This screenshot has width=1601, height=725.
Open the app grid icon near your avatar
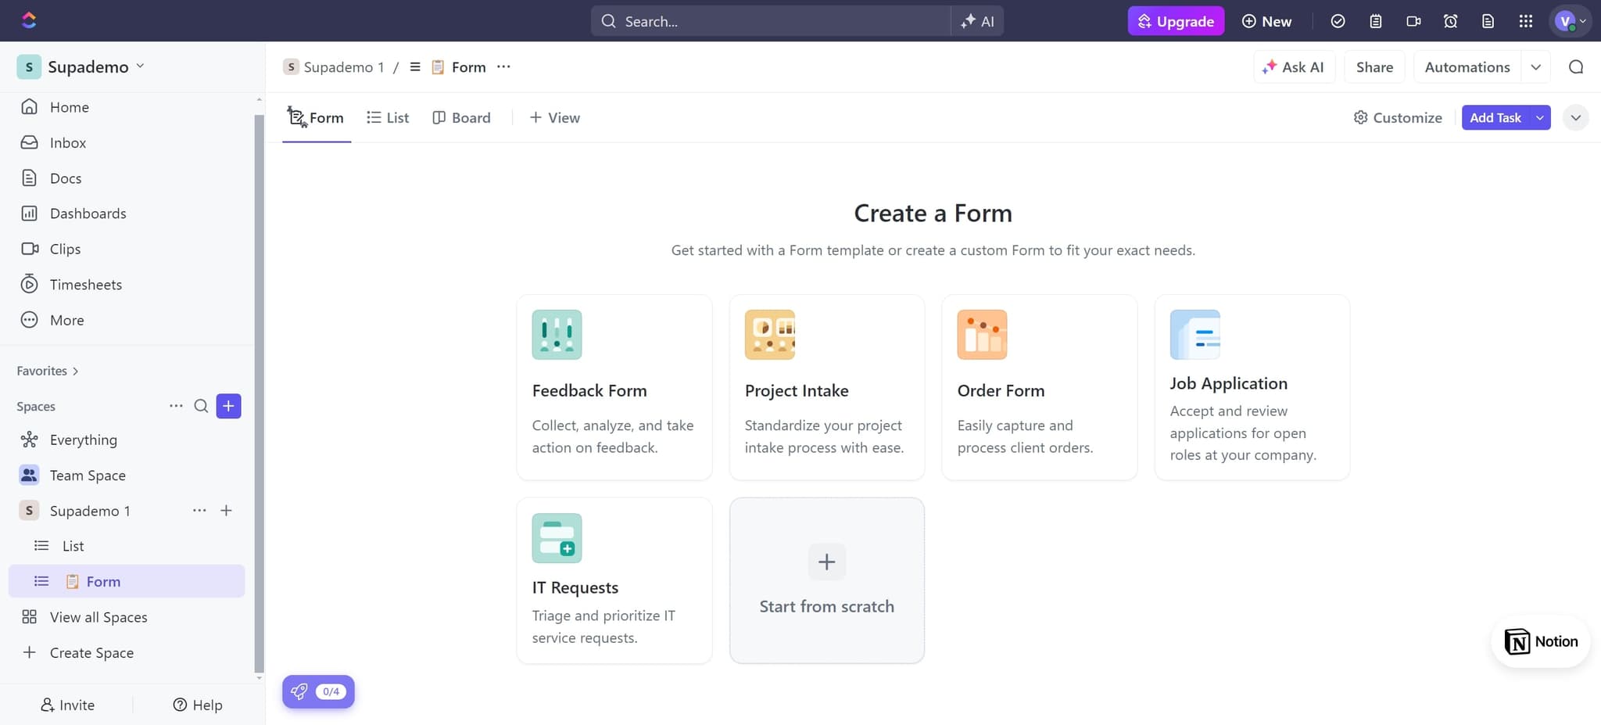(x=1525, y=21)
